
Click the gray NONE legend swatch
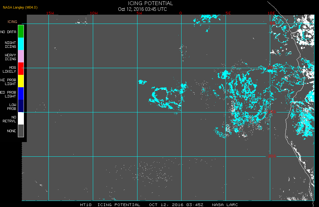21,131
